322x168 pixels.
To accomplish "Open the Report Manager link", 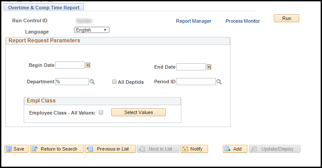I will [193, 21].
